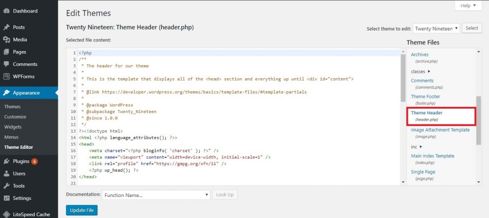Click the Comments speech bubble icon
489x218 pixels.
pos(6,64)
